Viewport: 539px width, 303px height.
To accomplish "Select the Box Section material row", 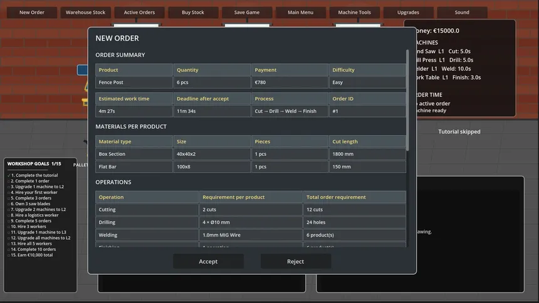I will [251, 154].
